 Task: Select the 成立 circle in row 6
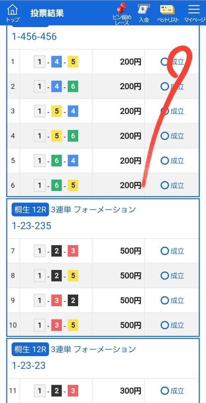coord(164,185)
